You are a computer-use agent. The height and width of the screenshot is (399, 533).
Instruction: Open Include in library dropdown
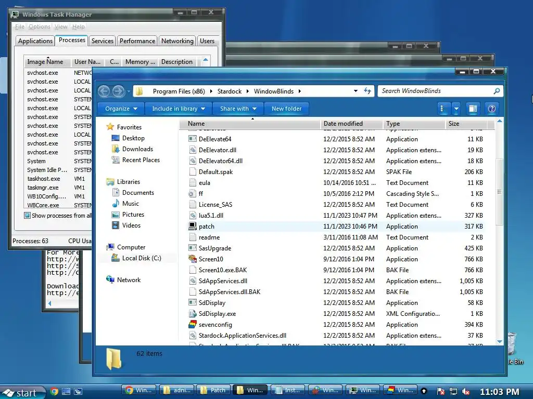[x=179, y=109]
